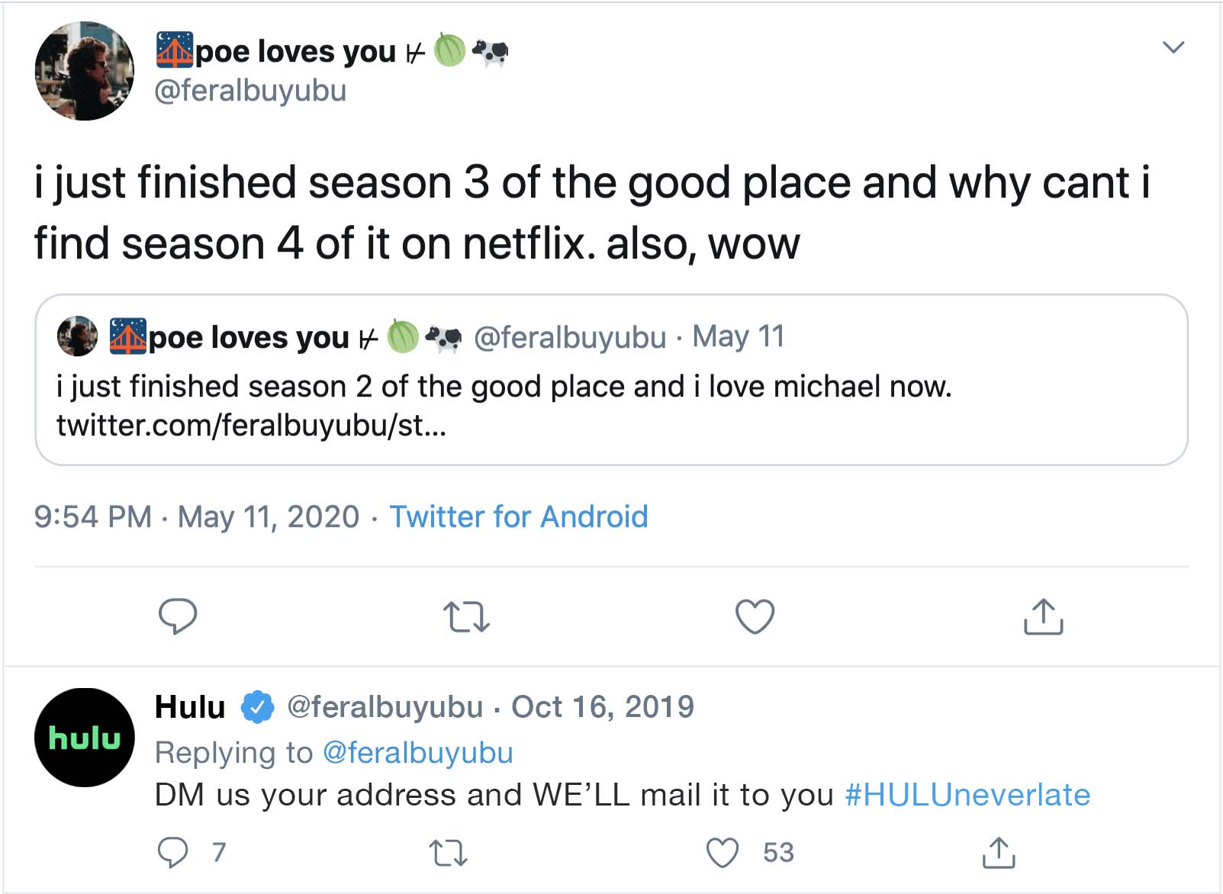Like the Hulu reply with 53 likes
Screen dimensions: 1223x894
tap(723, 852)
